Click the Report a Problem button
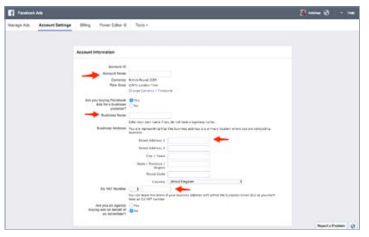Viewport: 369px width, 237px height. [x=331, y=226]
